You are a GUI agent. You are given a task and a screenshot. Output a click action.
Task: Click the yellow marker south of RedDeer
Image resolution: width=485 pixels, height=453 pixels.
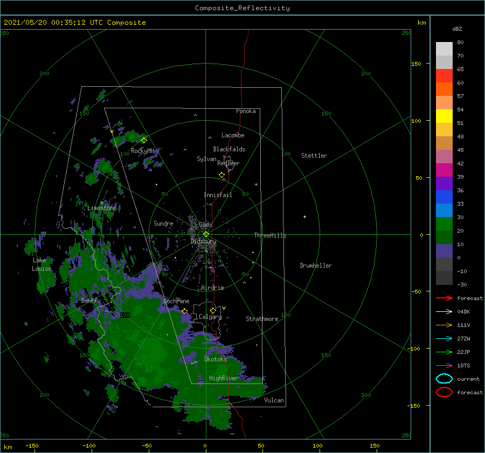[222, 175]
